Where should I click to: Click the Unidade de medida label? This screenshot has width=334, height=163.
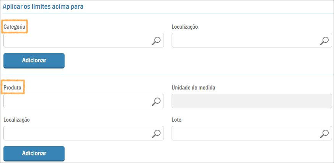[193, 88]
